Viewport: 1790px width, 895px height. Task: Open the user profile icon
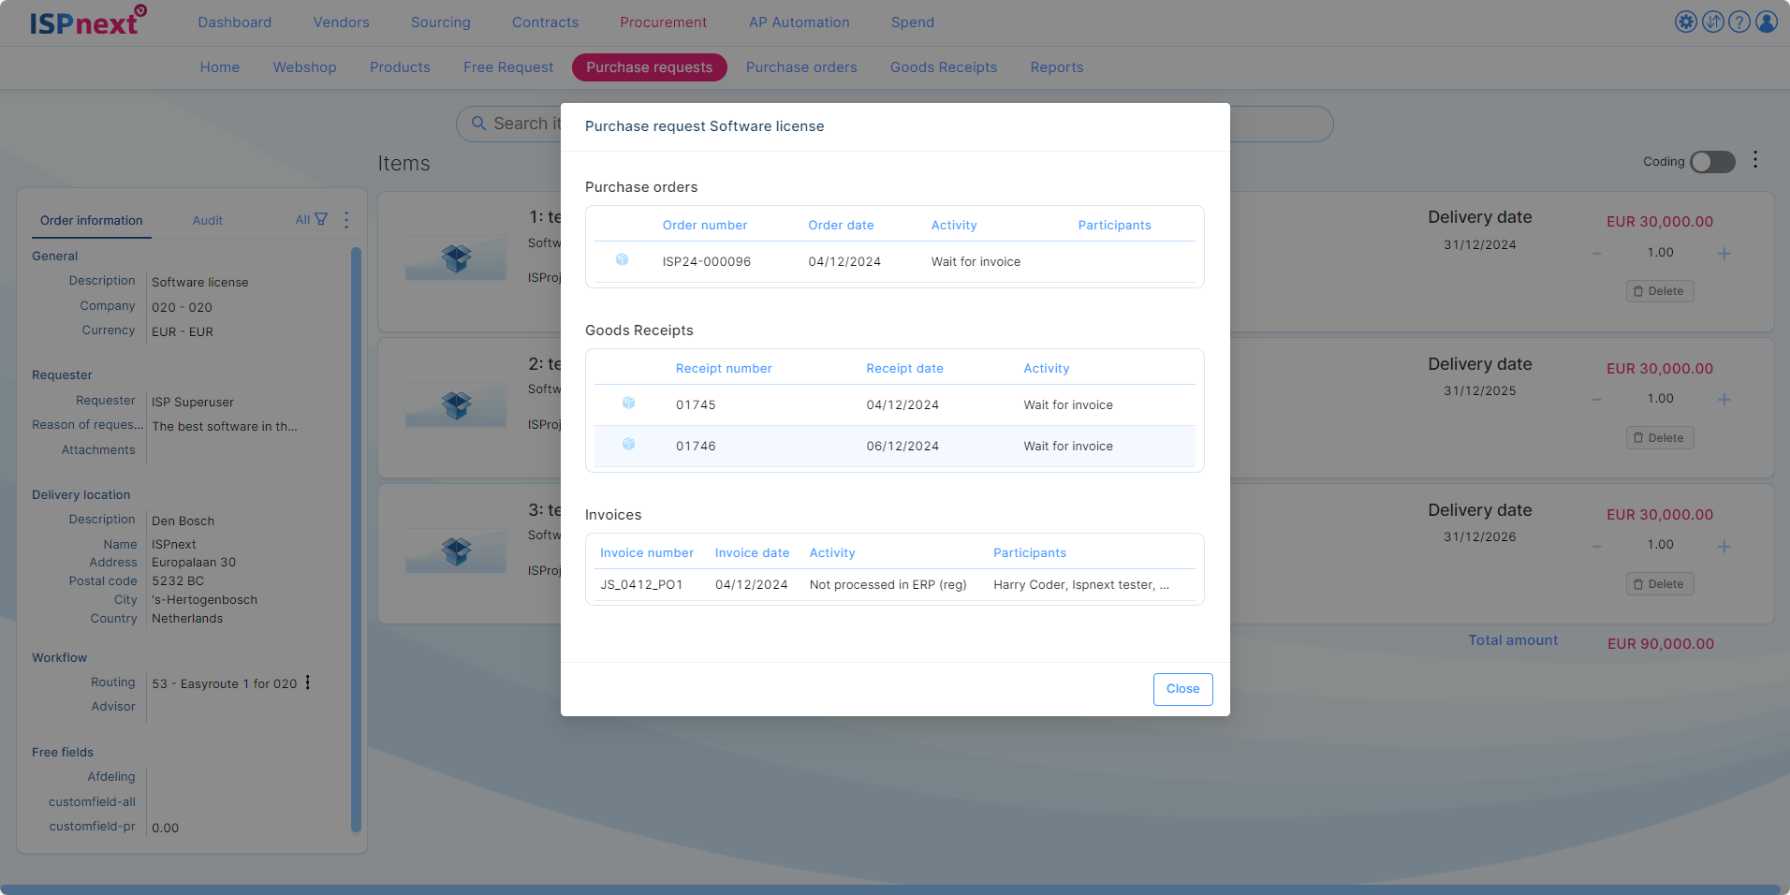pos(1767,22)
